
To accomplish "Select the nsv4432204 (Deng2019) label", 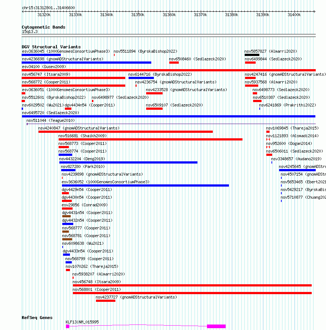I will tap(82, 159).
